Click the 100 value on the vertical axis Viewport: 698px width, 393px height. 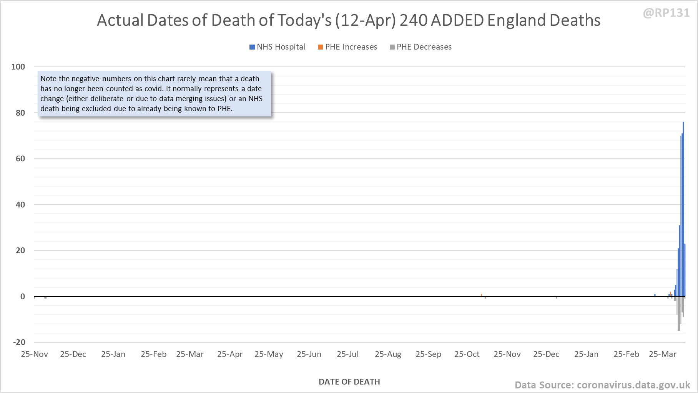tap(18, 67)
